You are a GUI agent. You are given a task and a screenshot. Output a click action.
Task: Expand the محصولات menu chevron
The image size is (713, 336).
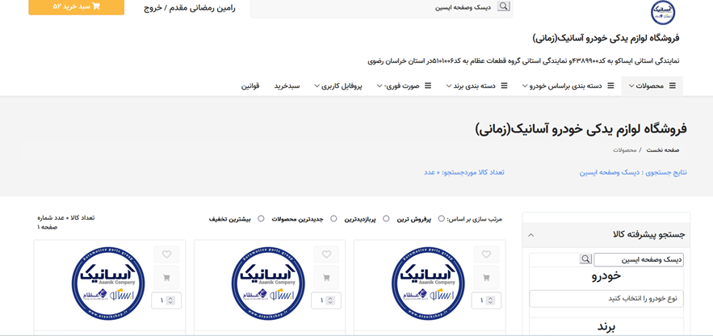631,86
